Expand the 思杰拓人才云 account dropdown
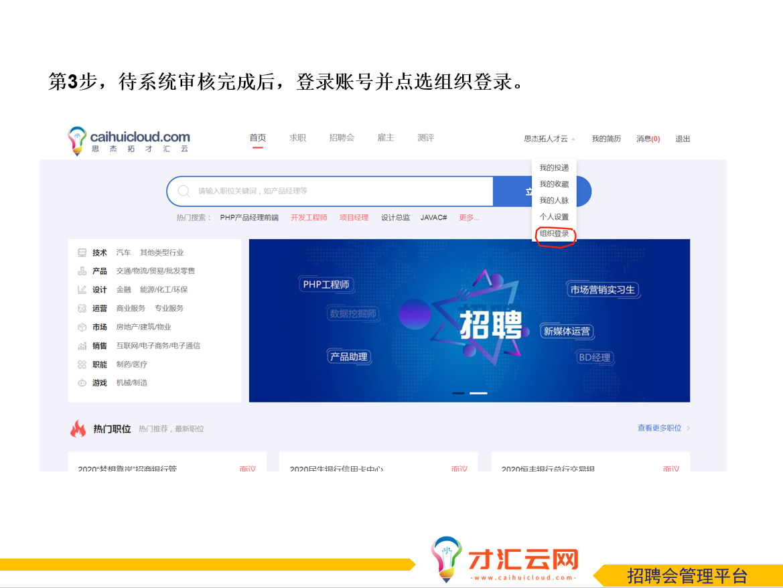783x588 pixels. coord(549,139)
